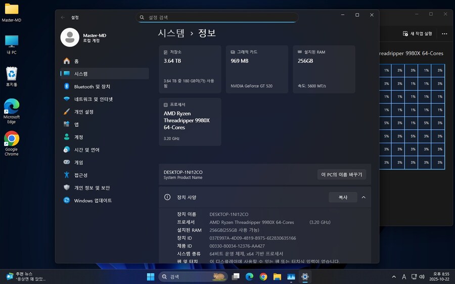Open the 홈 (Home) settings page
This screenshot has width=455, height=284.
point(105,61)
